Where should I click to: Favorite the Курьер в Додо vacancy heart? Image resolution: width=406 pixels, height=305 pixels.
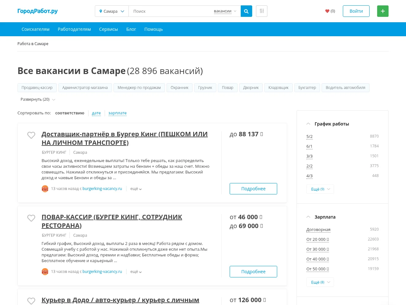(x=31, y=301)
